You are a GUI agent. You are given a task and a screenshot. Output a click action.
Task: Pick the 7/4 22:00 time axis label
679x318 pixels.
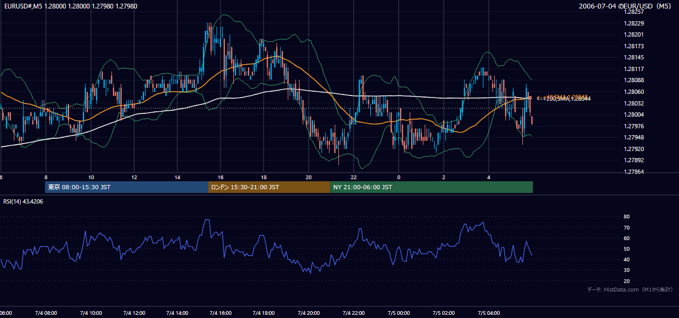point(353,313)
